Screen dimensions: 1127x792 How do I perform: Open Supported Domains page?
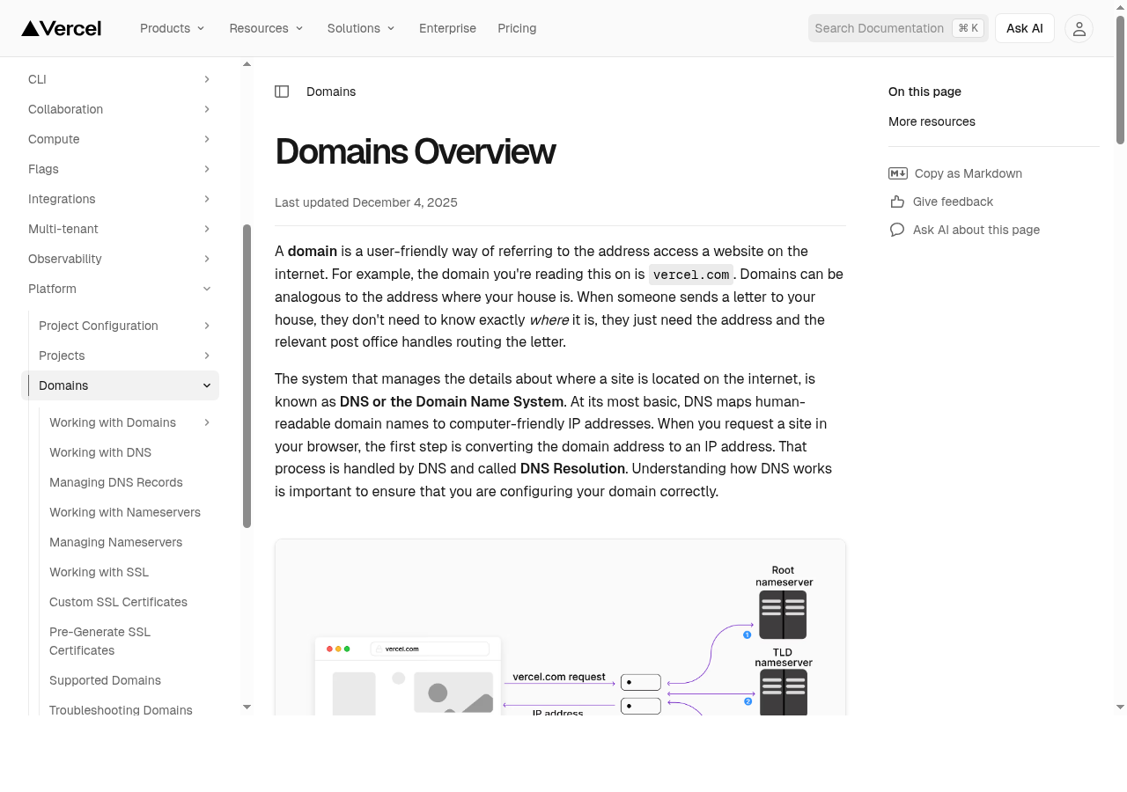105,680
